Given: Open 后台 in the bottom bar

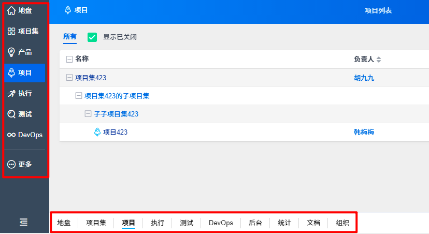Looking at the screenshot, I should pyautogui.click(x=255, y=223).
